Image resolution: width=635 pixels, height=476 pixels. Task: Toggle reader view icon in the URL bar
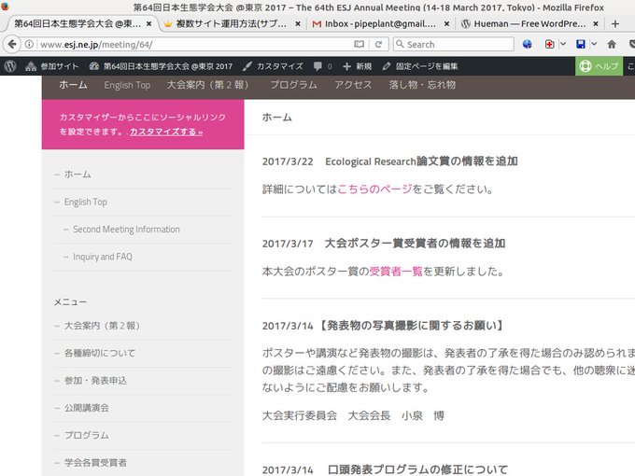359,44
